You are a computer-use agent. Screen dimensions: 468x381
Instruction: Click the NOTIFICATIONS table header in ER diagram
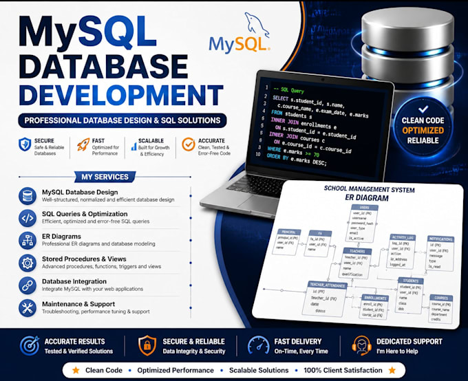(x=441, y=239)
